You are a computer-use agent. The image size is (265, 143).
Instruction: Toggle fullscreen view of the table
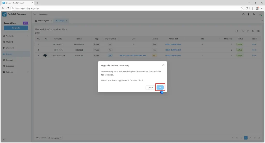(x=253, y=31)
